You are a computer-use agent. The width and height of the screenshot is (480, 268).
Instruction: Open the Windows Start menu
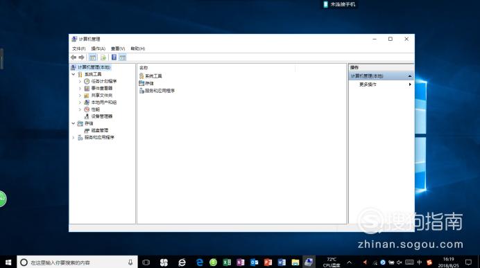point(8,262)
